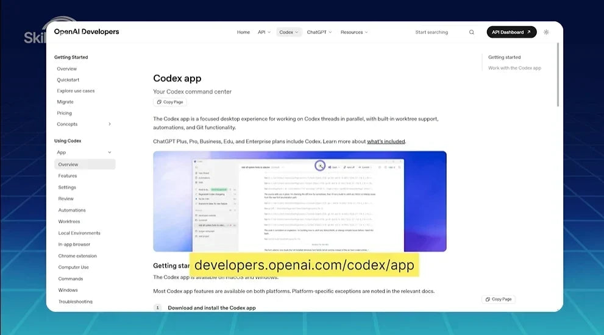
Task: Open Troubleshooting in sidebar
Action: (75, 301)
